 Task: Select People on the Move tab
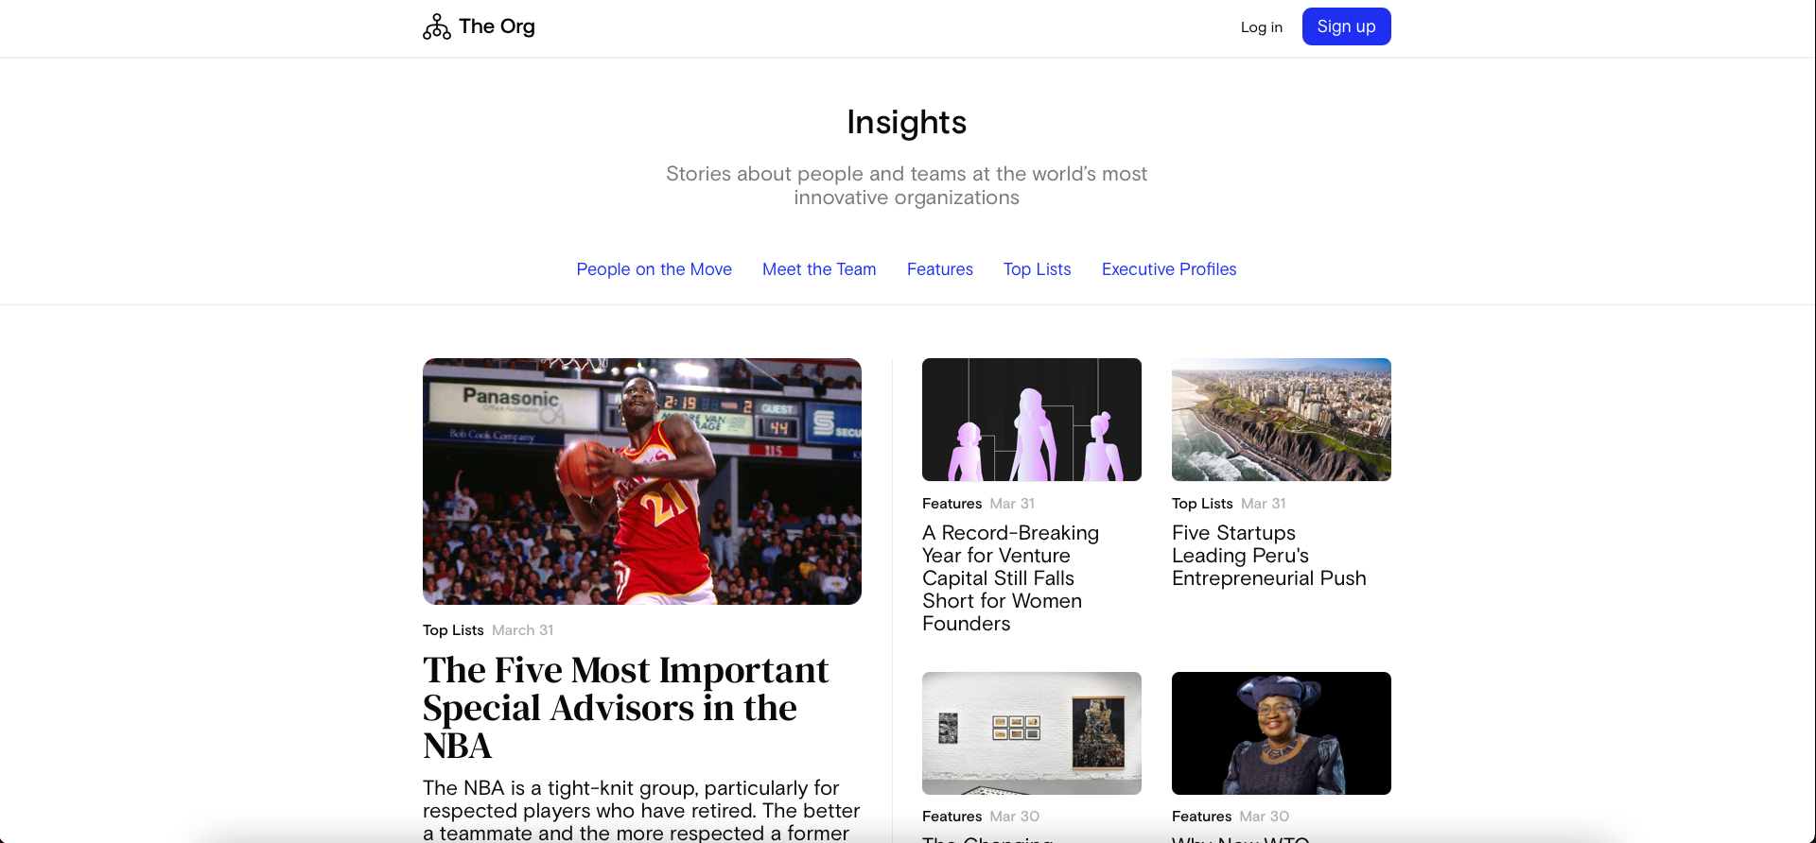pyautogui.click(x=654, y=269)
